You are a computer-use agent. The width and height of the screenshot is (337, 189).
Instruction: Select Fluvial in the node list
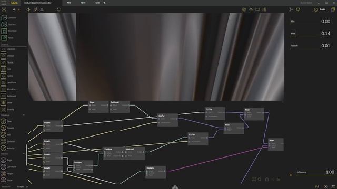click(7, 62)
